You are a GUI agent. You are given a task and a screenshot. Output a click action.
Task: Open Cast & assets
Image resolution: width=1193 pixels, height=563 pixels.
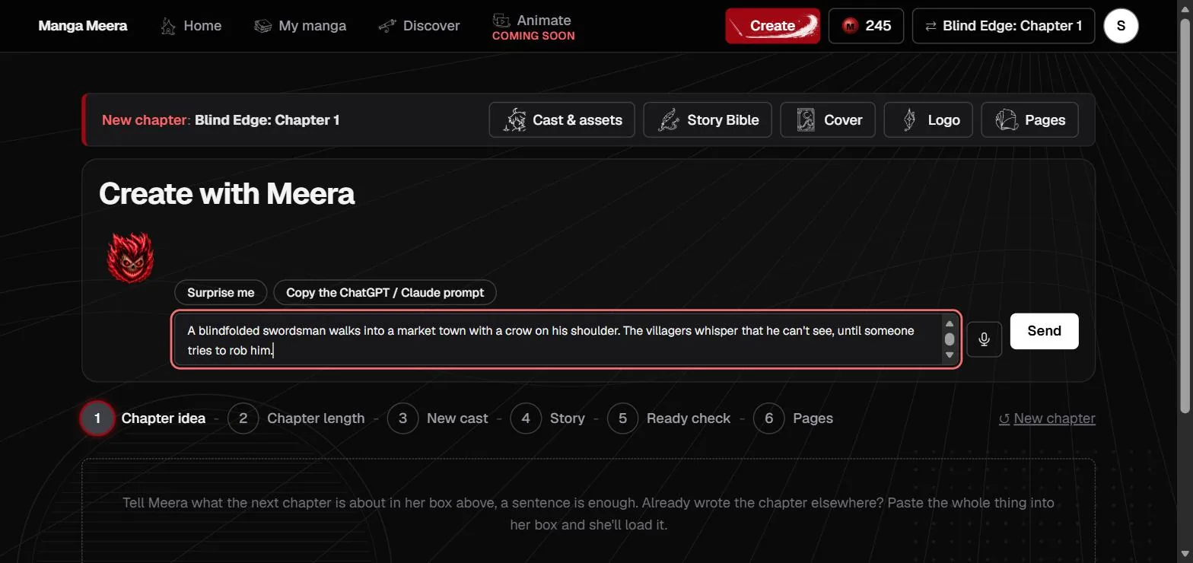[562, 120]
